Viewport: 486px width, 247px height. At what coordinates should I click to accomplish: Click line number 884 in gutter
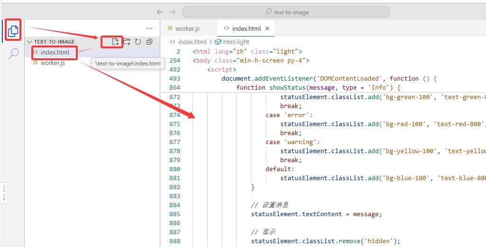pos(175,205)
